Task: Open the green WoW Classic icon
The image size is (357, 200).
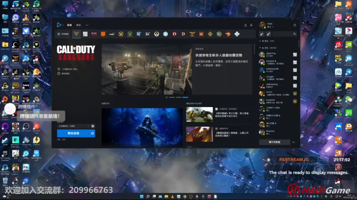Action: click(x=130, y=34)
